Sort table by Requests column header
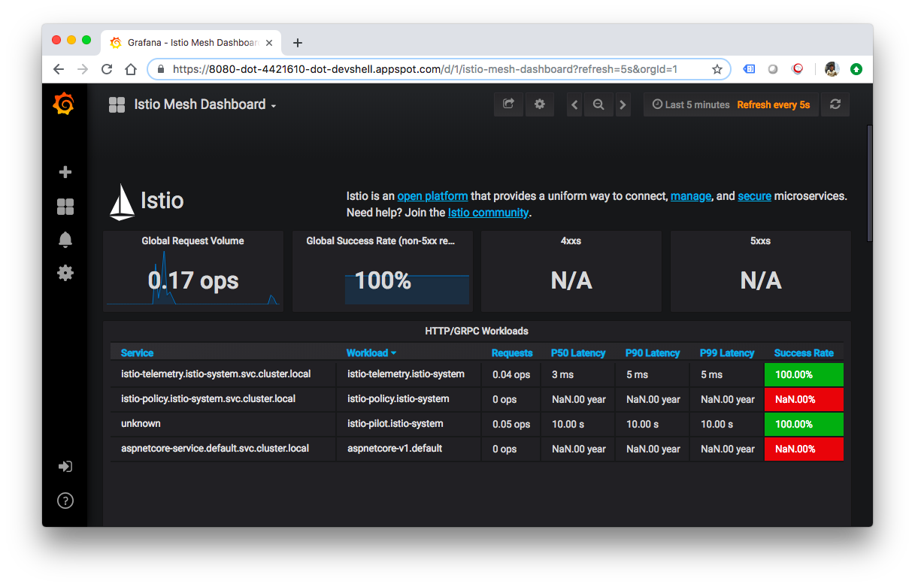This screenshot has height=587, width=915. pos(512,353)
